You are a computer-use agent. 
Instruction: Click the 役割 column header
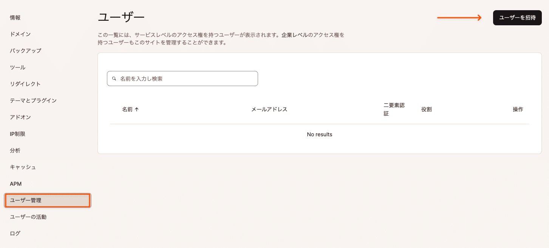point(427,109)
